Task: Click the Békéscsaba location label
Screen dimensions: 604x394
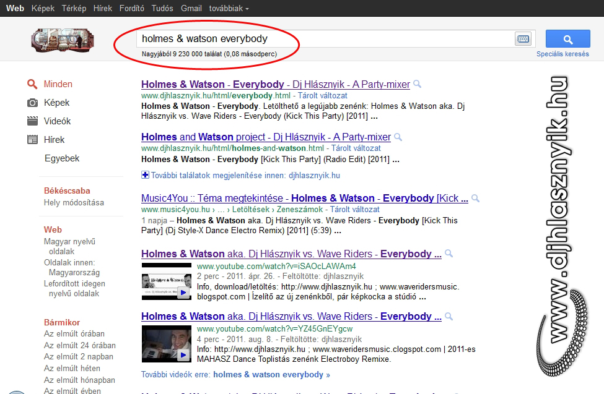Action: 67,191
